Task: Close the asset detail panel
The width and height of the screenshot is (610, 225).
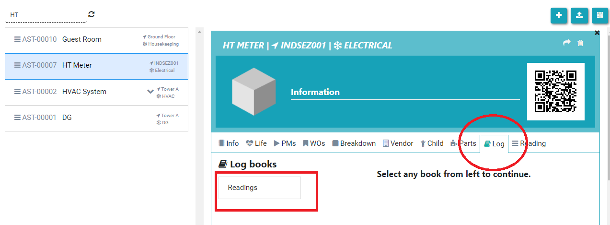Action: click(x=597, y=33)
